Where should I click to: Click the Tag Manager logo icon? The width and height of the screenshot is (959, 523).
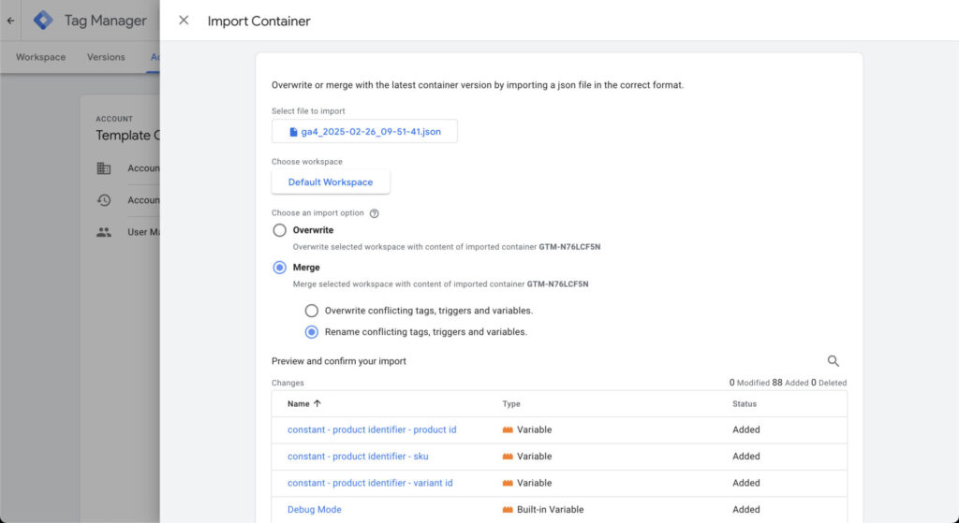pyautogui.click(x=43, y=20)
